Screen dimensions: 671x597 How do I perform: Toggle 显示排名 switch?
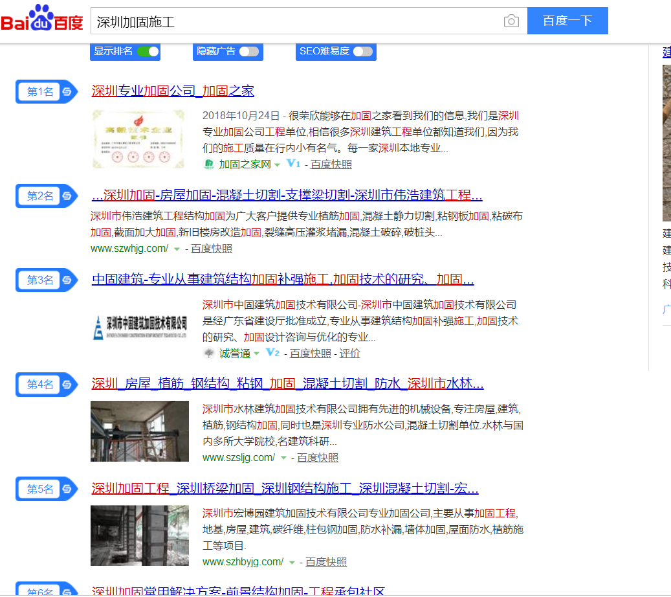[148, 51]
